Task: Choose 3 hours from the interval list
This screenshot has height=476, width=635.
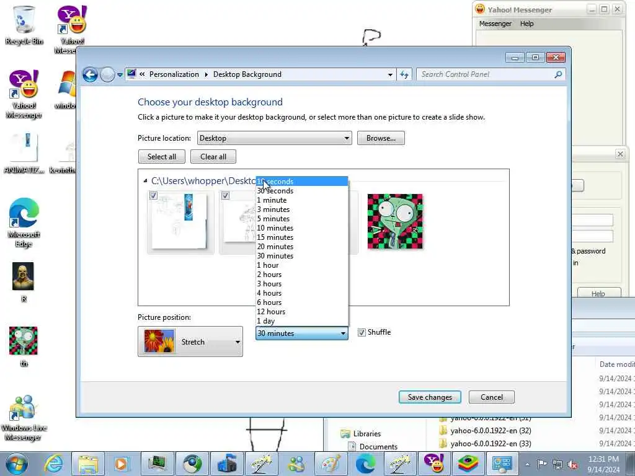Action: coord(302,284)
